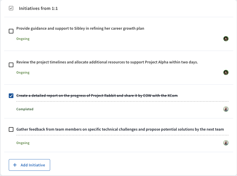Click the plus icon in Add Initiative
The image size is (237, 176).
[x=15, y=165]
